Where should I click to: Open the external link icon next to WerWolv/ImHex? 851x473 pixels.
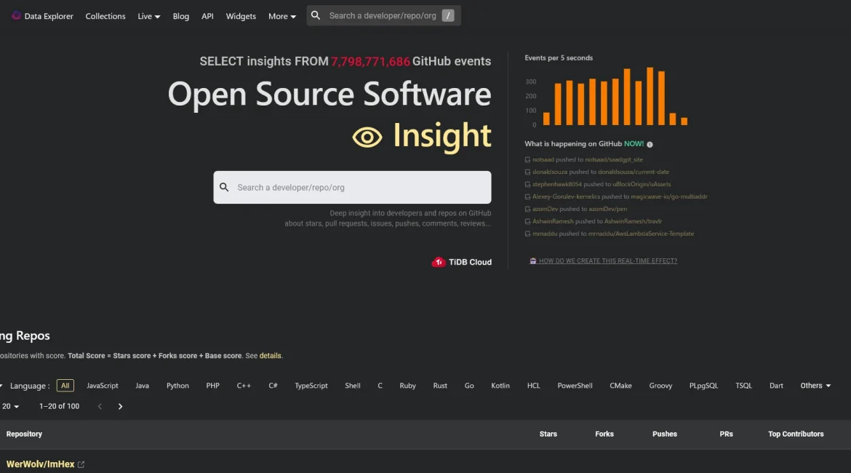[81, 464]
